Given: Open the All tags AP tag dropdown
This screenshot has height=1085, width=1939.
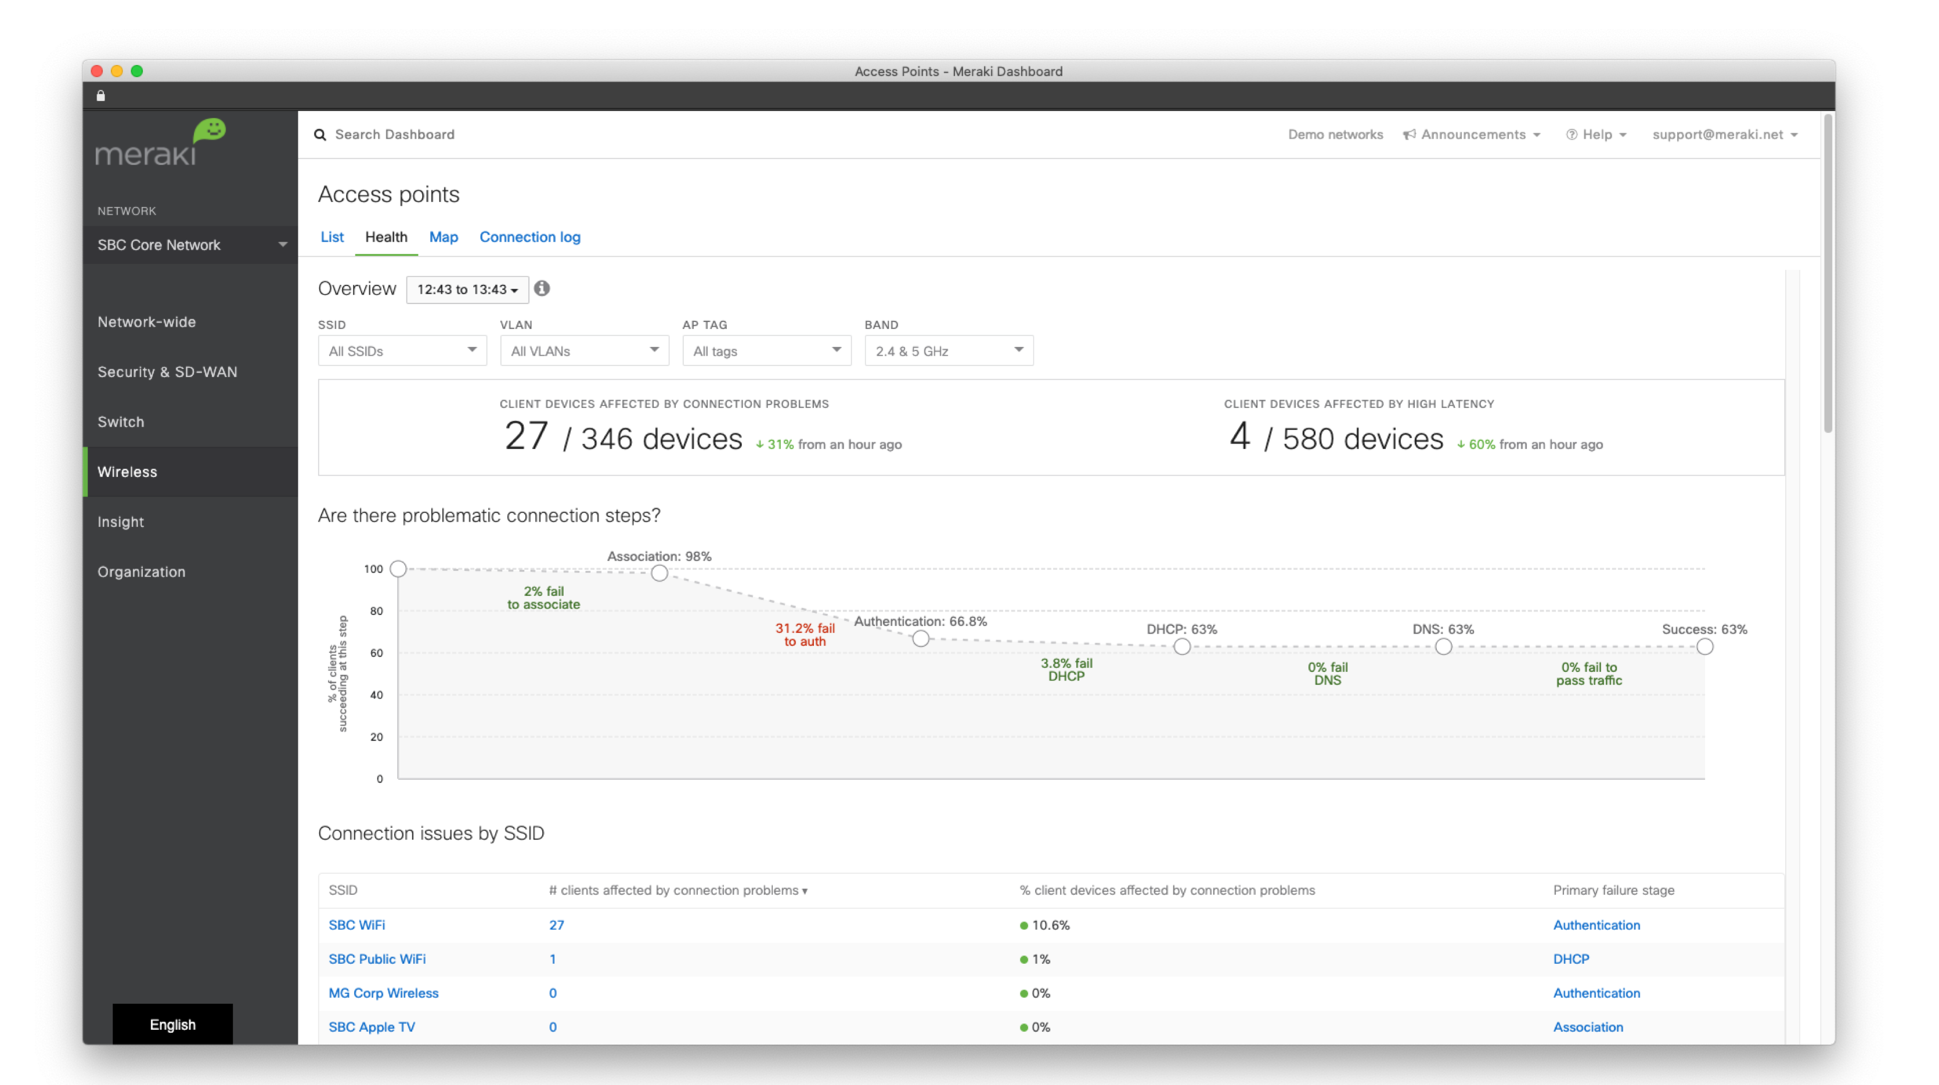Looking at the screenshot, I should (766, 350).
